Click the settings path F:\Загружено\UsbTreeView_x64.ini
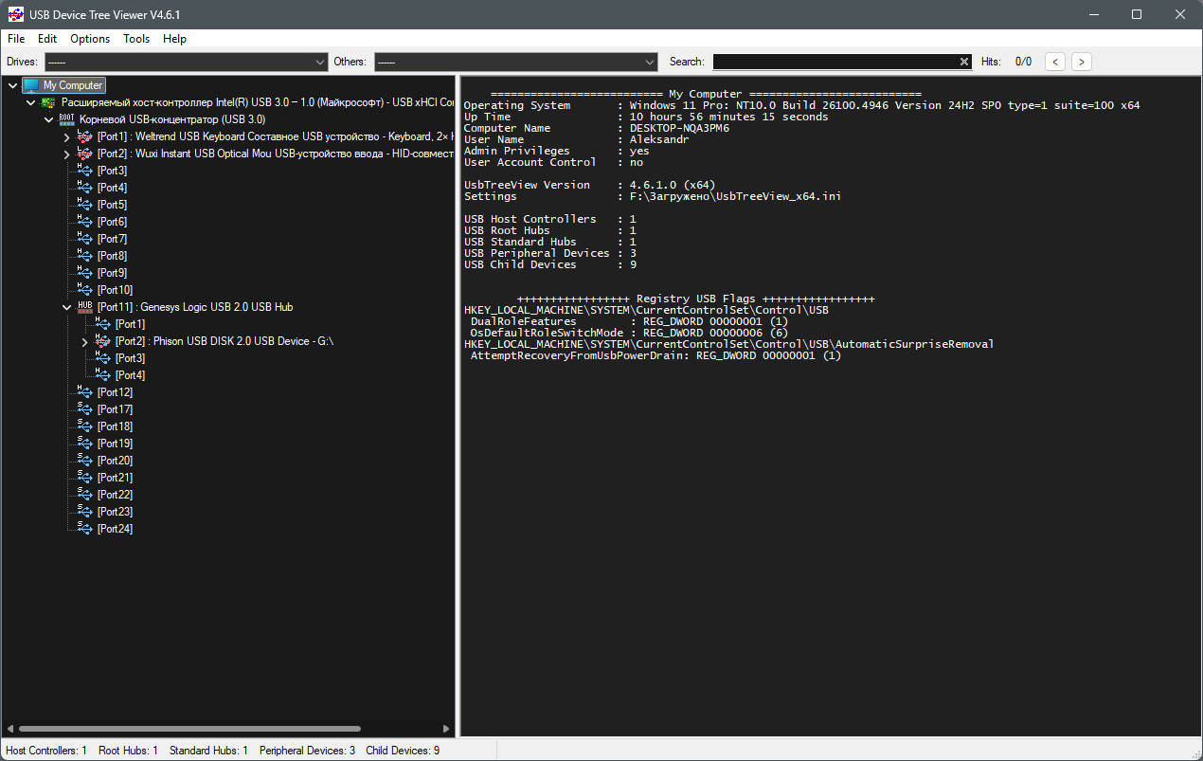Viewport: 1203px width, 761px height. point(735,196)
